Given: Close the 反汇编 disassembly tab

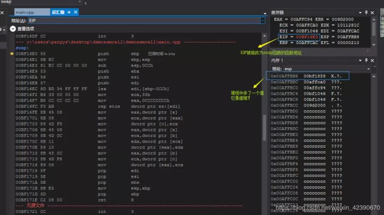Looking at the screenshot, I should [x=75, y=12].
